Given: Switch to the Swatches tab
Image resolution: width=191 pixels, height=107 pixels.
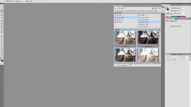Looking at the screenshot, I should [174, 5].
